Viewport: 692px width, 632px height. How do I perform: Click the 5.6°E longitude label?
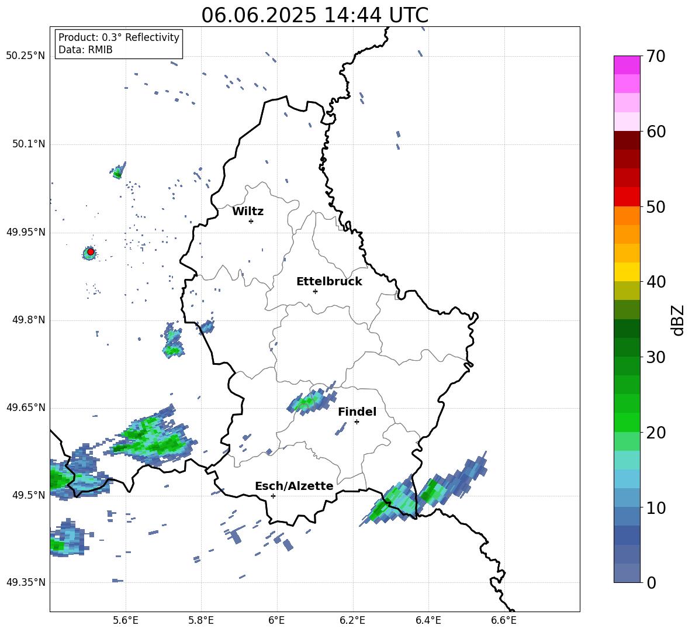126,620
